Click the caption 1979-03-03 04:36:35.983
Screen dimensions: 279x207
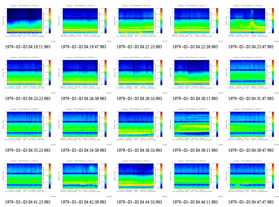coord(139,150)
